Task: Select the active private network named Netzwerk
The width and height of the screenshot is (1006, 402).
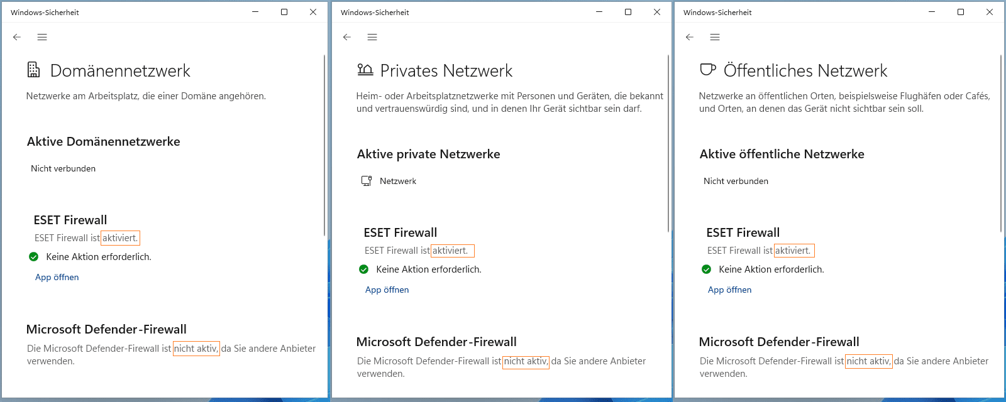Action: pos(398,181)
